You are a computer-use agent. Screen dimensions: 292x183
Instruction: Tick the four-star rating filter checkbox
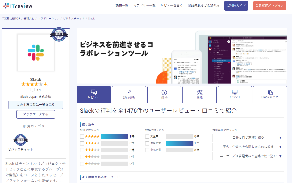click(82, 143)
